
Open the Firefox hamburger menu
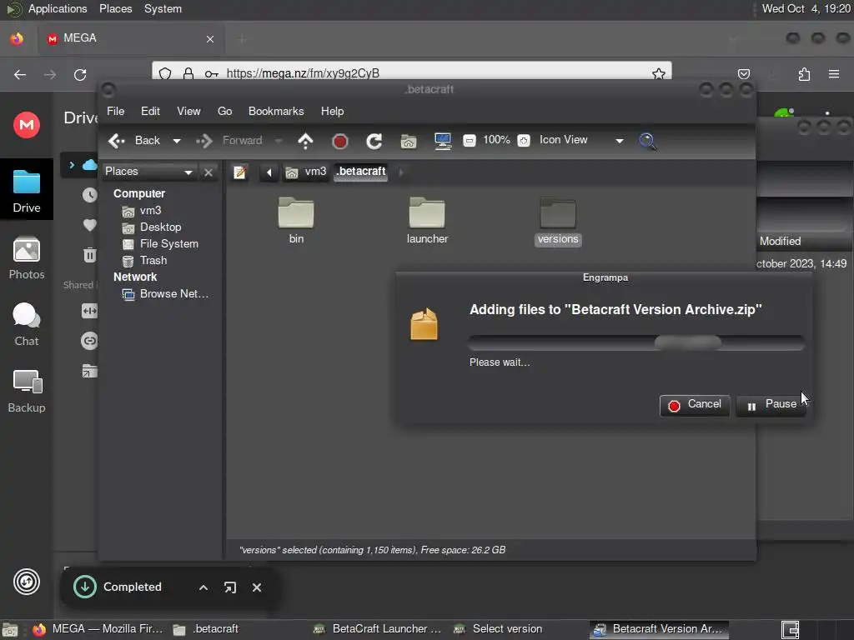pos(833,74)
